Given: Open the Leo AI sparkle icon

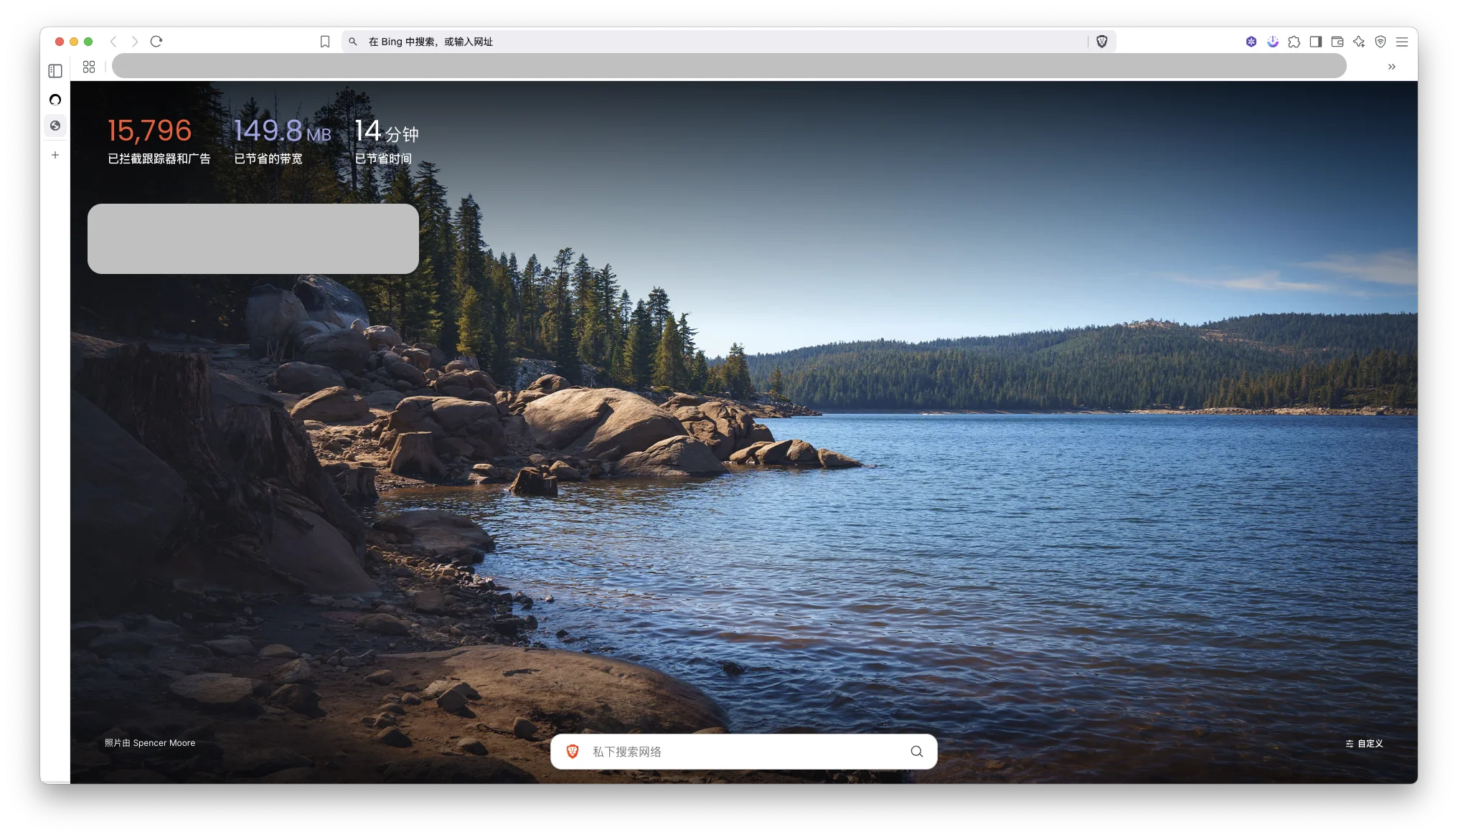Looking at the screenshot, I should tap(1359, 42).
